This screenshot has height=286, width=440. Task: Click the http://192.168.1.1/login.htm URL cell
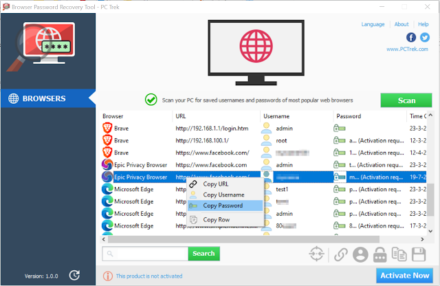212,129
